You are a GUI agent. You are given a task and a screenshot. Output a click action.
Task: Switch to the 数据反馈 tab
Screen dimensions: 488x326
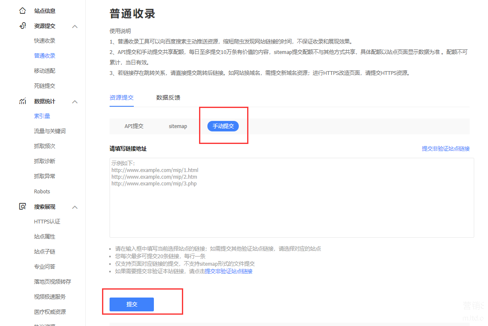point(168,98)
